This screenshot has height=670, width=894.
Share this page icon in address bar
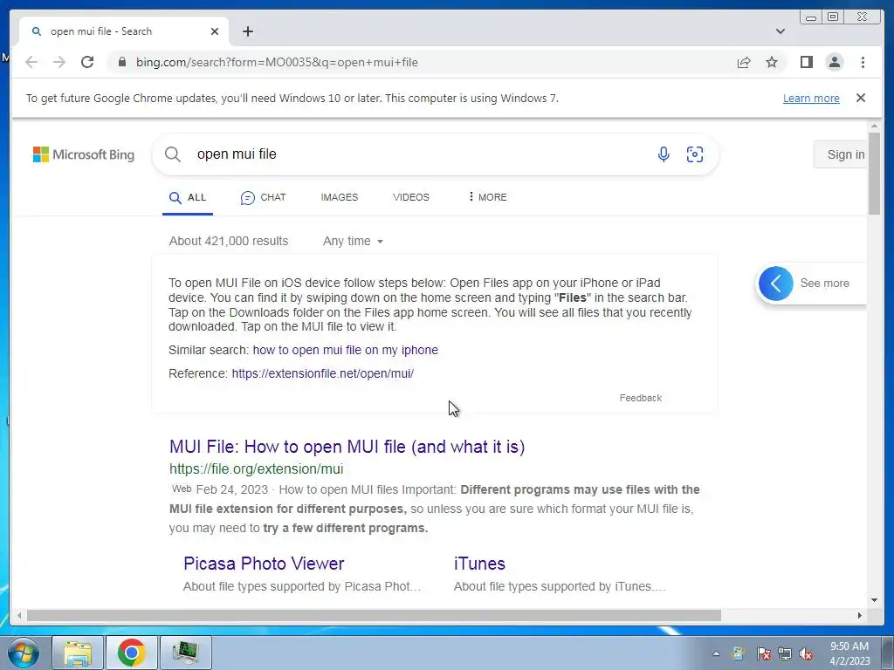(x=744, y=62)
